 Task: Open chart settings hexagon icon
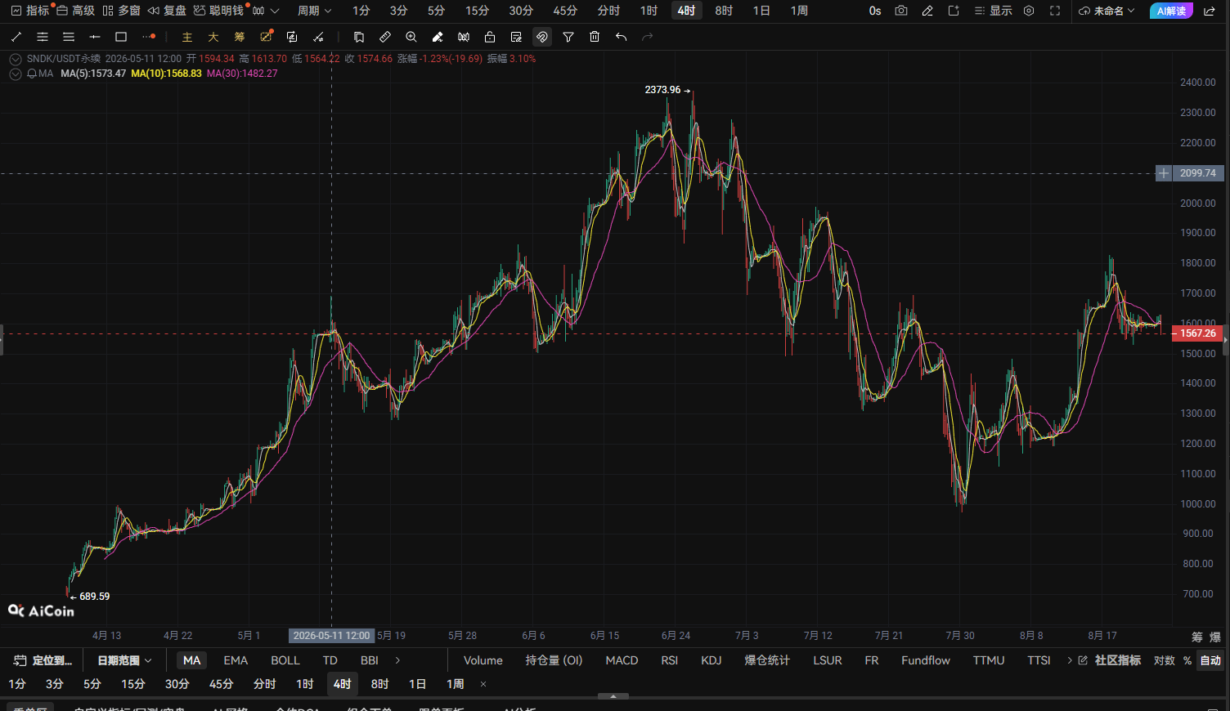[x=1029, y=11]
